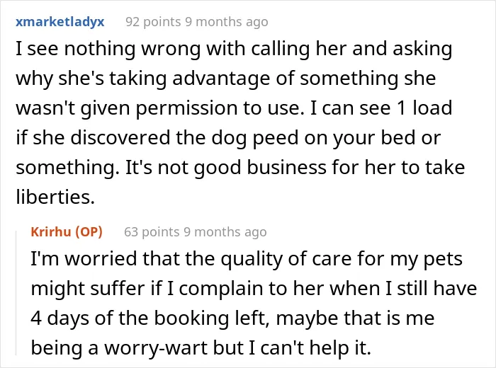
Task: Click the line starting "why she's taking advantage"
Action: click(x=226, y=79)
